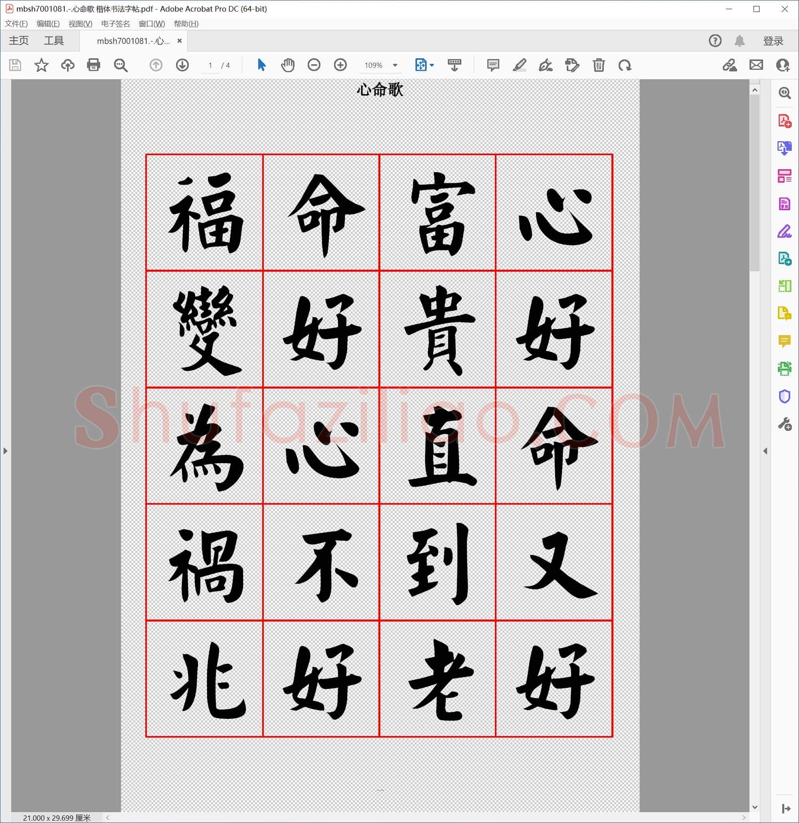Open Compare/Compress tool green icon in right panel
The width and height of the screenshot is (799, 823).
tap(784, 286)
